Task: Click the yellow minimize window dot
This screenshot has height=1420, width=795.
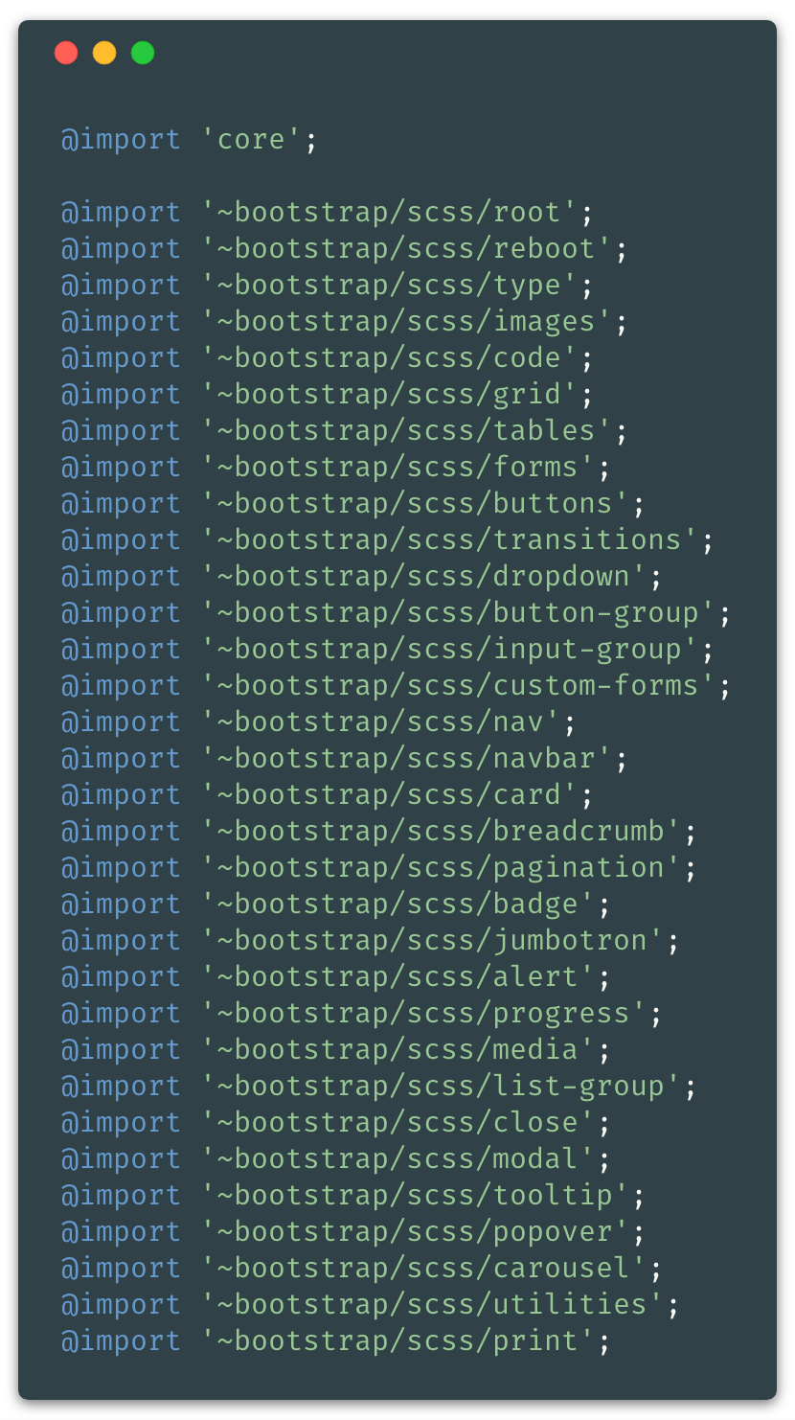Action: pos(104,53)
